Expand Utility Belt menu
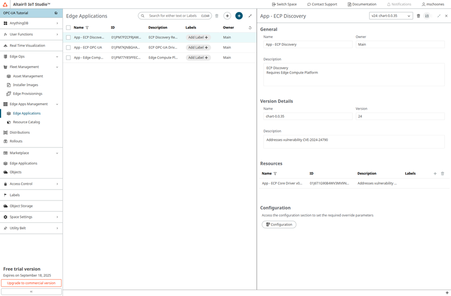This screenshot has height=296, width=451. (x=31, y=228)
